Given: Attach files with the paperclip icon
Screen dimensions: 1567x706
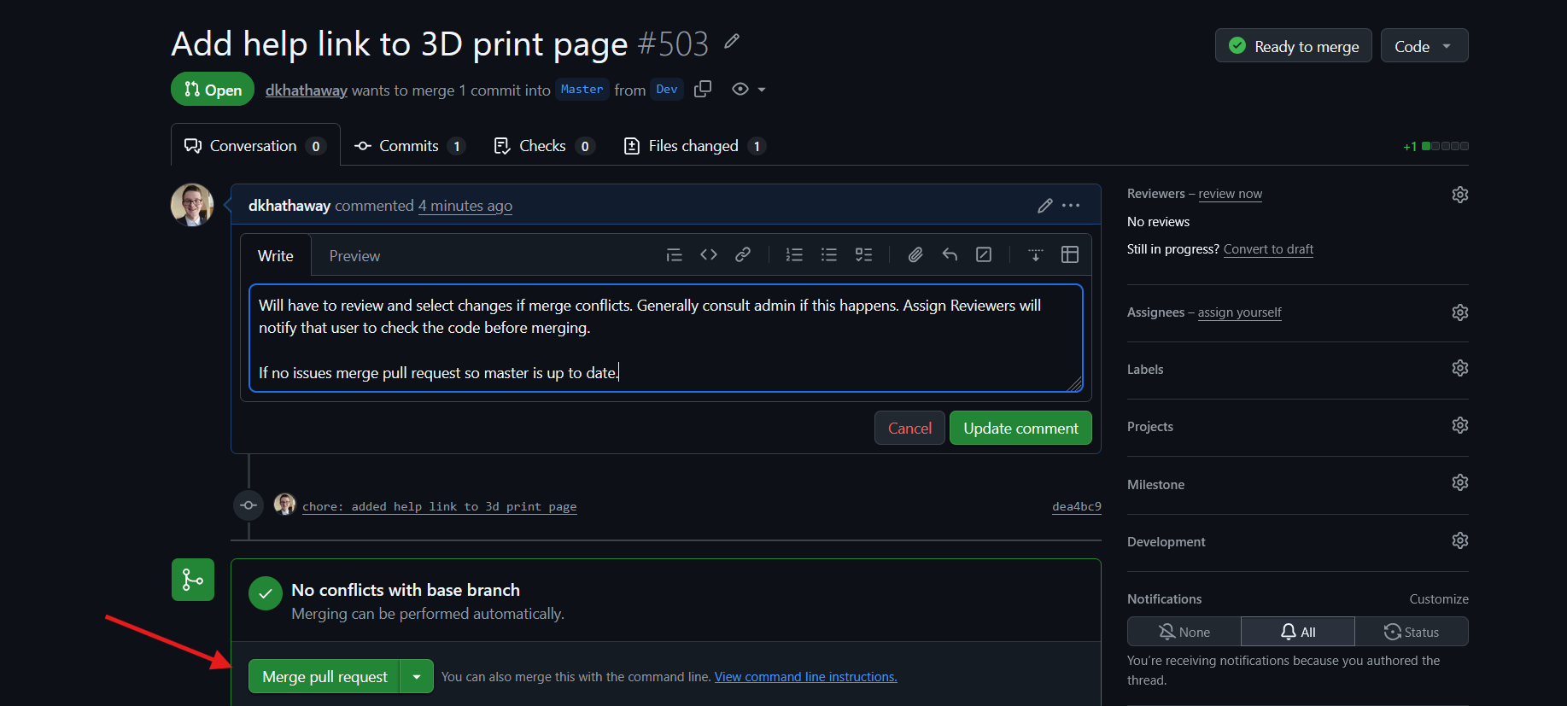Looking at the screenshot, I should tap(915, 254).
